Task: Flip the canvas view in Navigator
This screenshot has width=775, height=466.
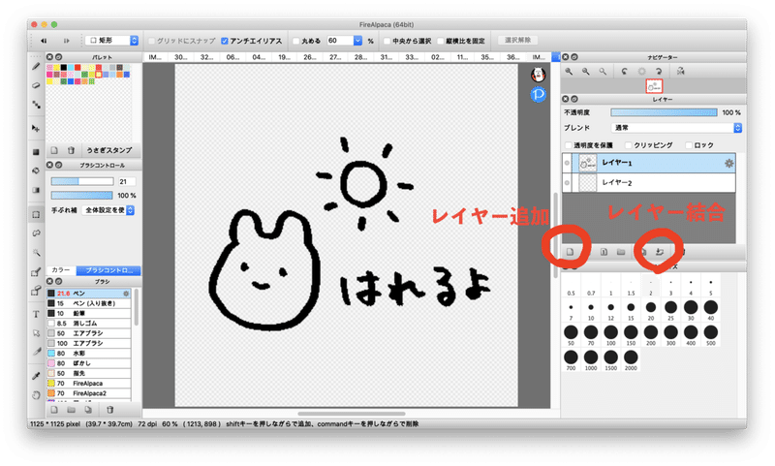Action: [x=681, y=71]
